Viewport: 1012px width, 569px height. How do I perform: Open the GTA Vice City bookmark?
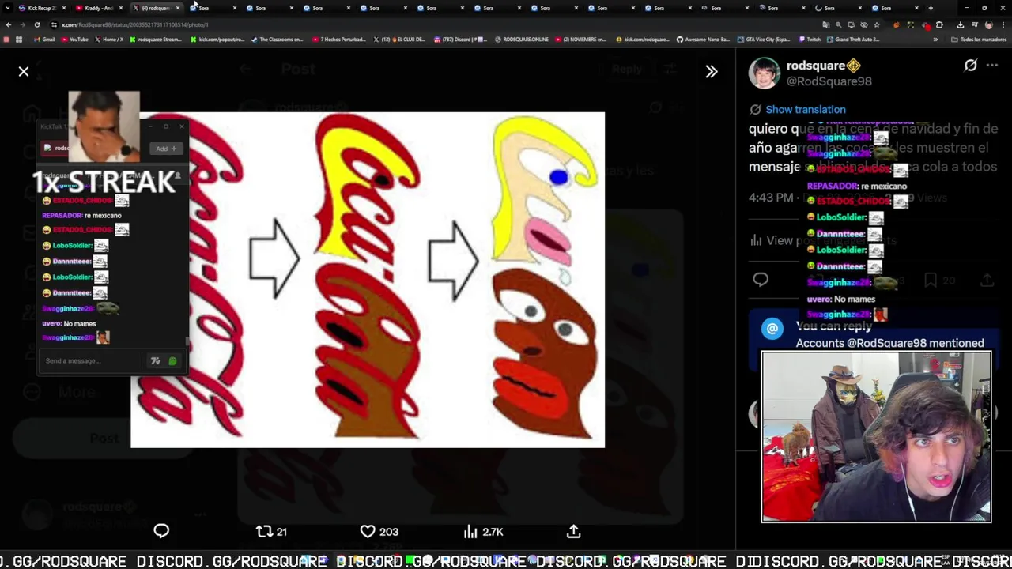(x=763, y=40)
